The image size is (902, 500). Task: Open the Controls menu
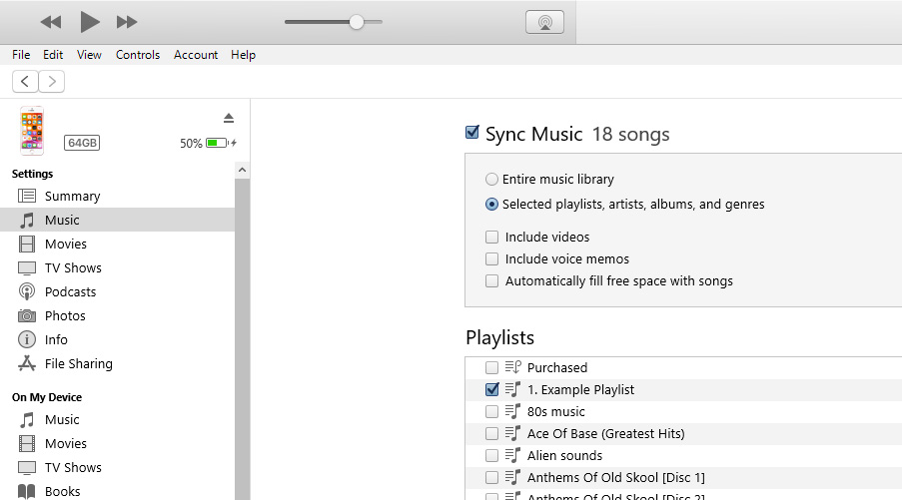point(138,55)
